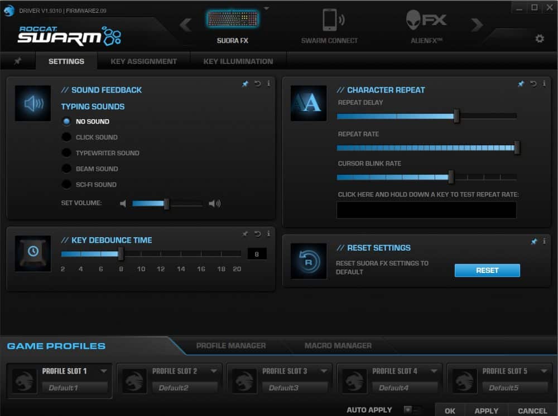Viewport: 558px width, 416px height.
Task: Open the Profile Slot 3 dropdown
Action: [324, 371]
